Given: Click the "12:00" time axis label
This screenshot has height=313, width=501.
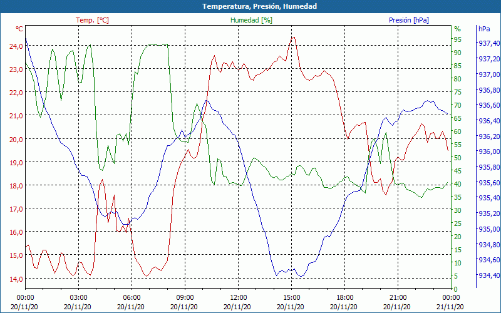Looking at the screenshot, I should [x=238, y=298].
